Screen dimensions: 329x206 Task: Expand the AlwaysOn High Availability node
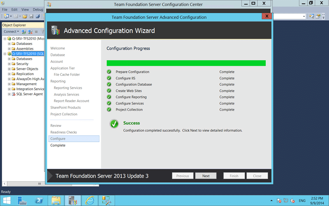[9, 79]
